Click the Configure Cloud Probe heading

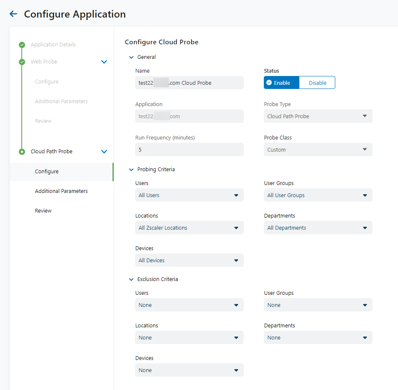click(161, 42)
